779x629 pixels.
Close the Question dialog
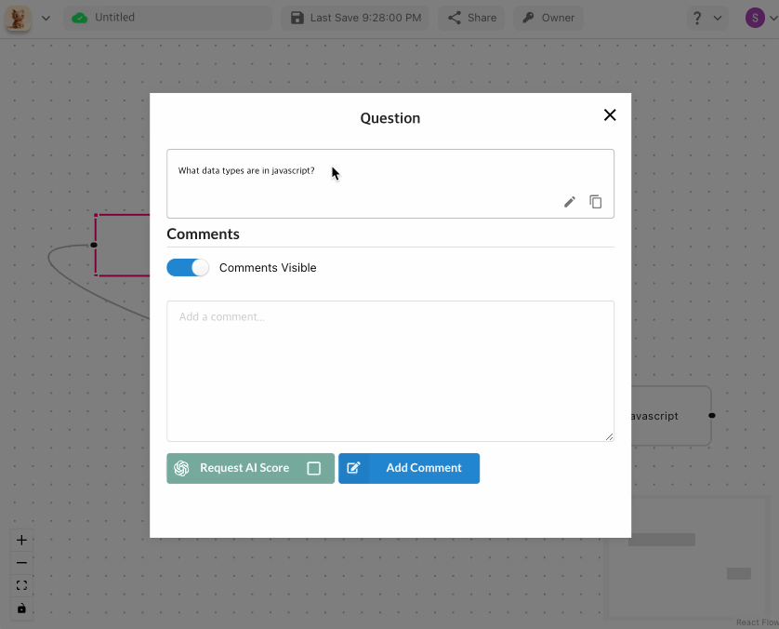pyautogui.click(x=610, y=115)
